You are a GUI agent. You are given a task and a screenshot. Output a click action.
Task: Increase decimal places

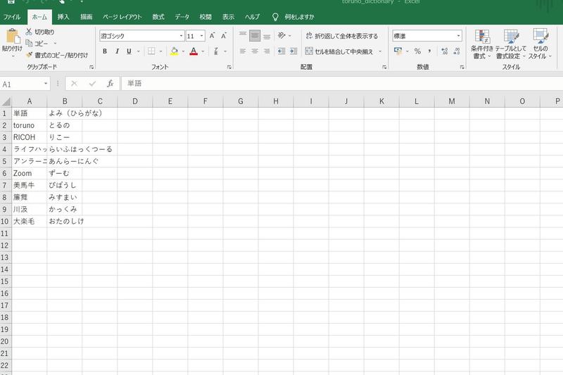[445, 51]
